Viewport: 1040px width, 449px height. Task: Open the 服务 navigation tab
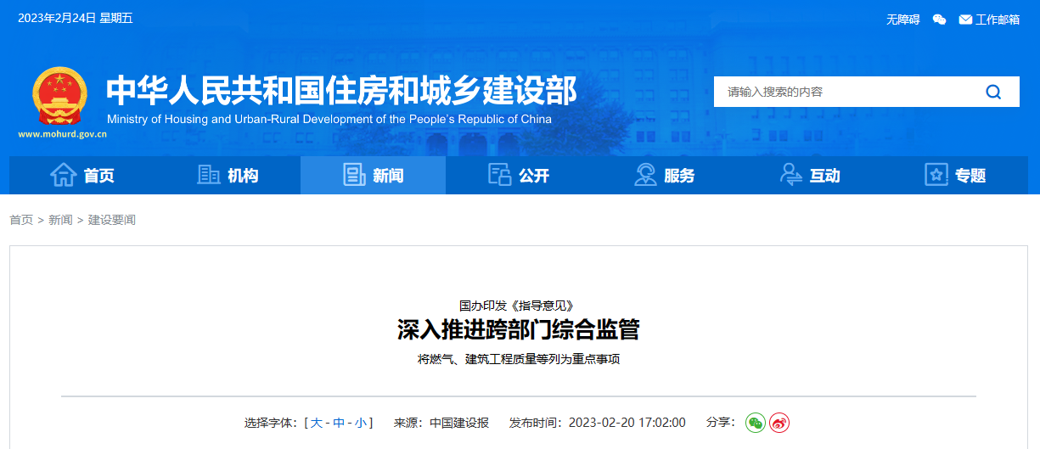[664, 176]
